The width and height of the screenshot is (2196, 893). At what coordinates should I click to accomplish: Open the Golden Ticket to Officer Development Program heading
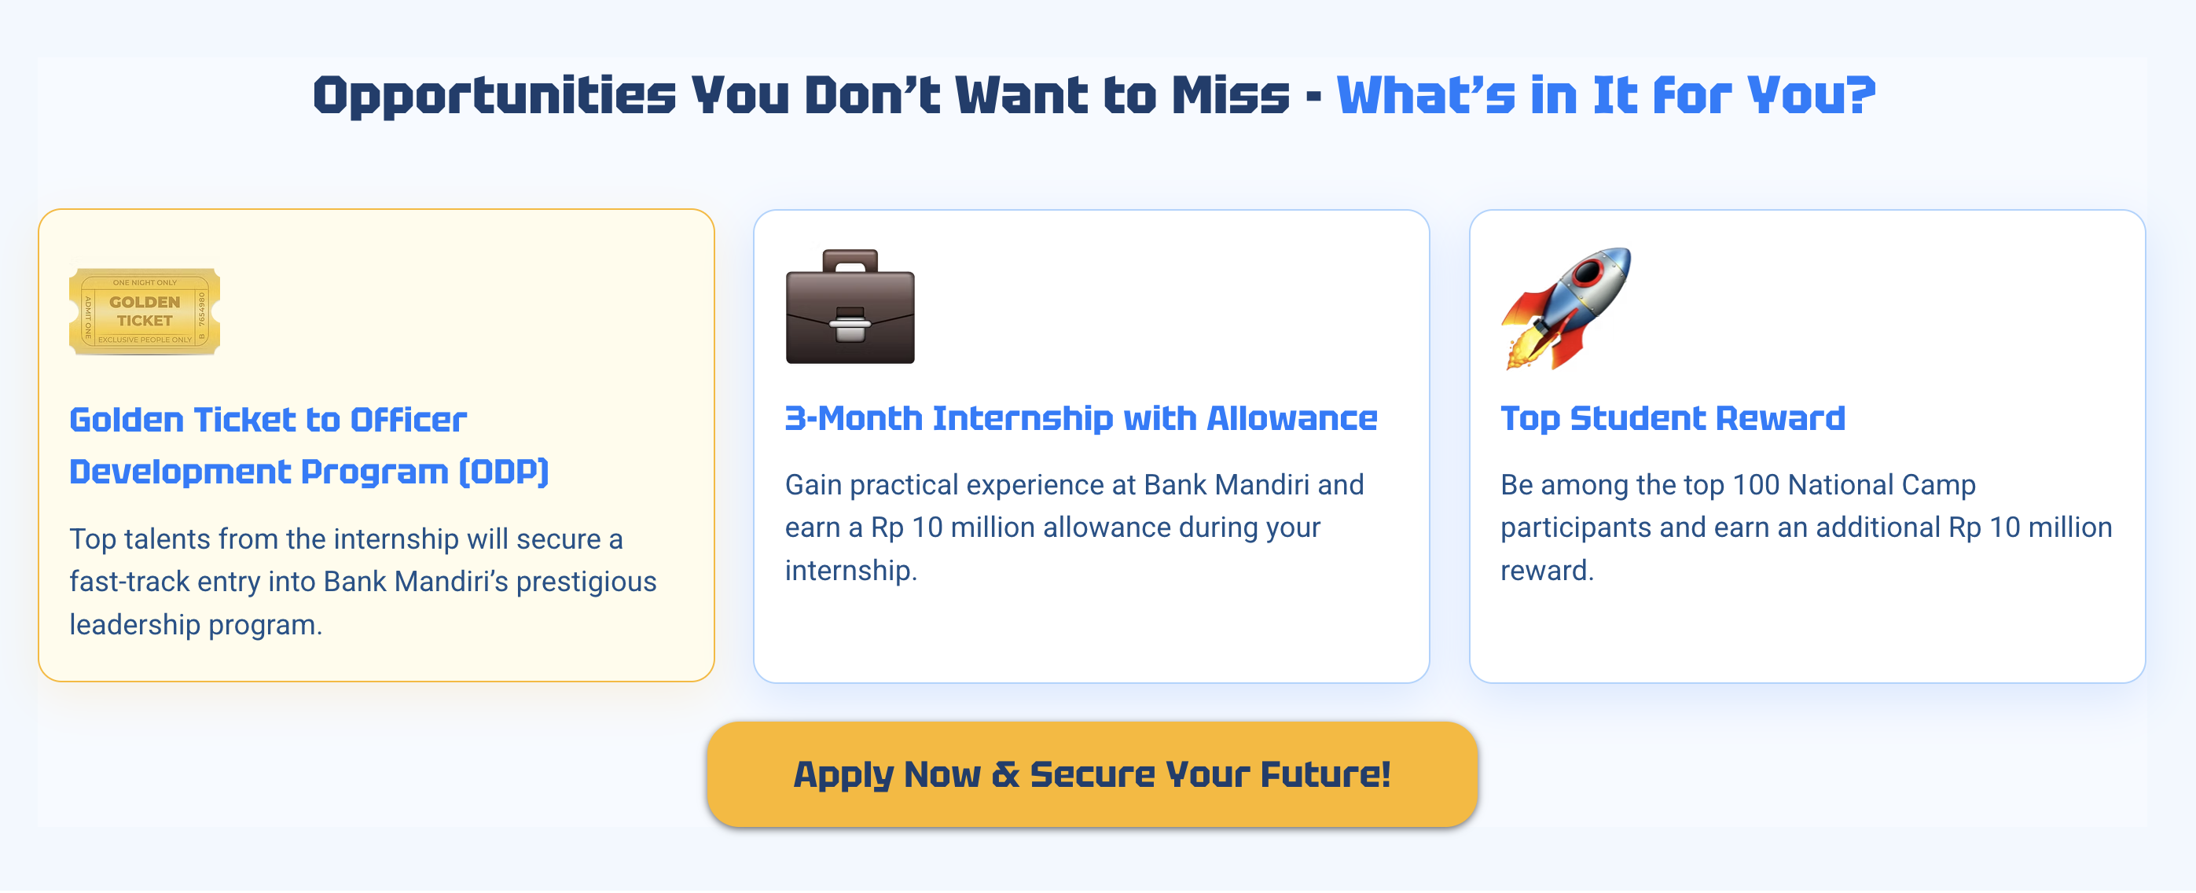[x=310, y=445]
